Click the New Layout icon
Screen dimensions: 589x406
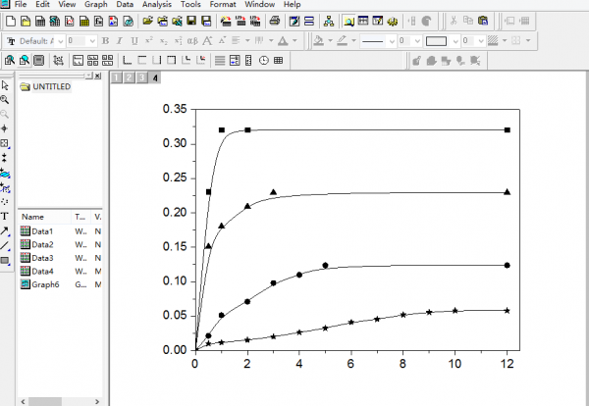point(113,21)
